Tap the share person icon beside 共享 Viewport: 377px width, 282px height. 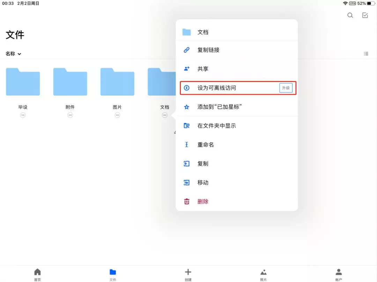(186, 69)
